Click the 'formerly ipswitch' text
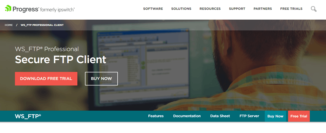 click(x=57, y=10)
